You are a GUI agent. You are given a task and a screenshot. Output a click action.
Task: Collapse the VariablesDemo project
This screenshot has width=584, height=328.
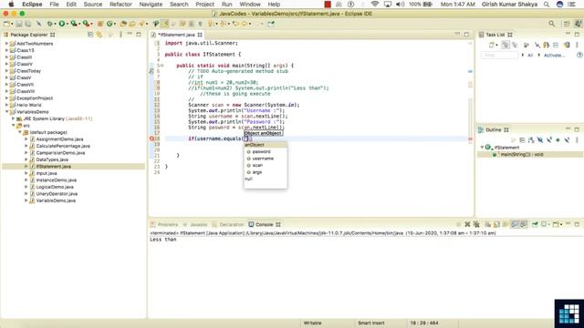(6, 111)
